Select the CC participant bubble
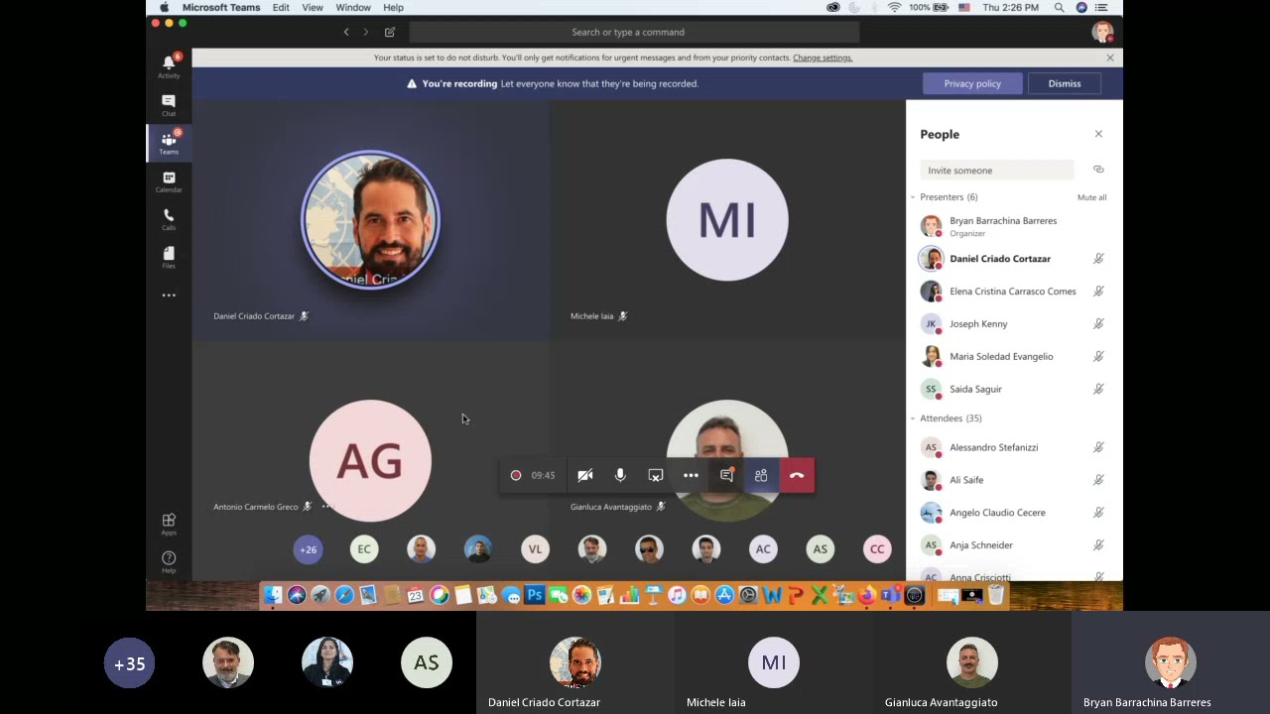The height and width of the screenshot is (714, 1270). [x=877, y=549]
